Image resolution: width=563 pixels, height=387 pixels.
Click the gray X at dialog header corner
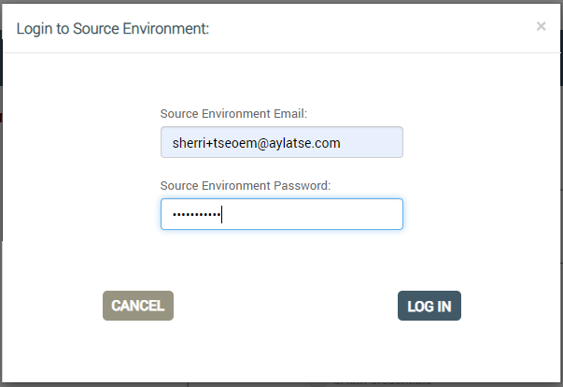(x=542, y=26)
